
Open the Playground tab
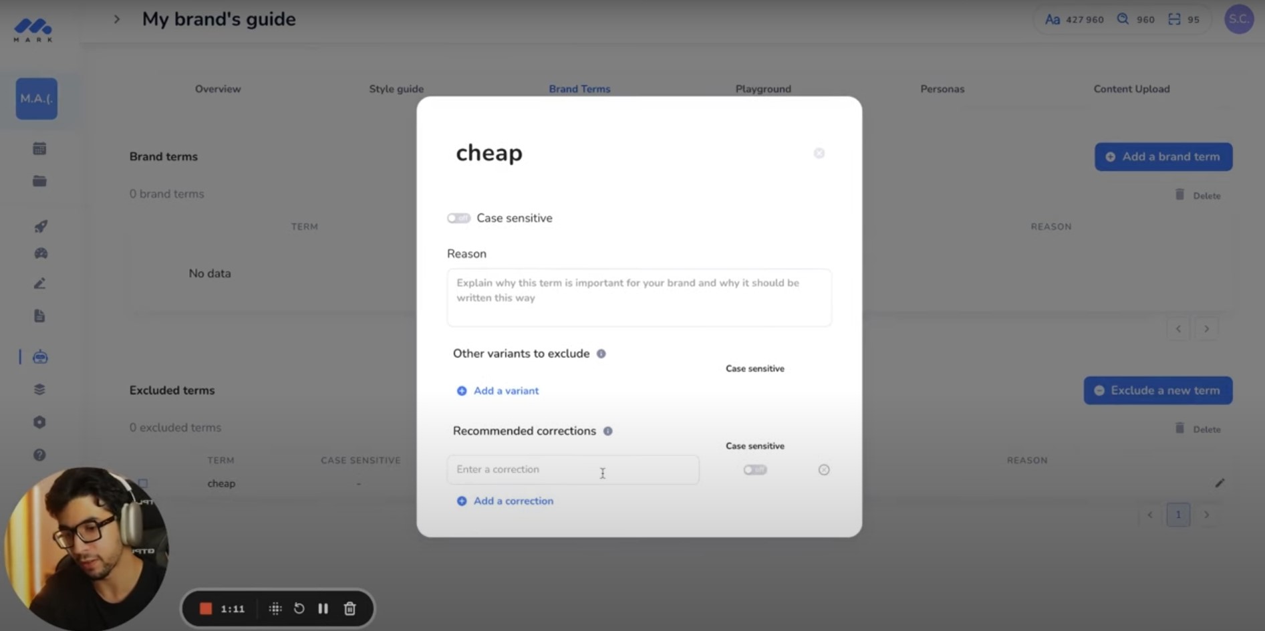click(x=763, y=89)
